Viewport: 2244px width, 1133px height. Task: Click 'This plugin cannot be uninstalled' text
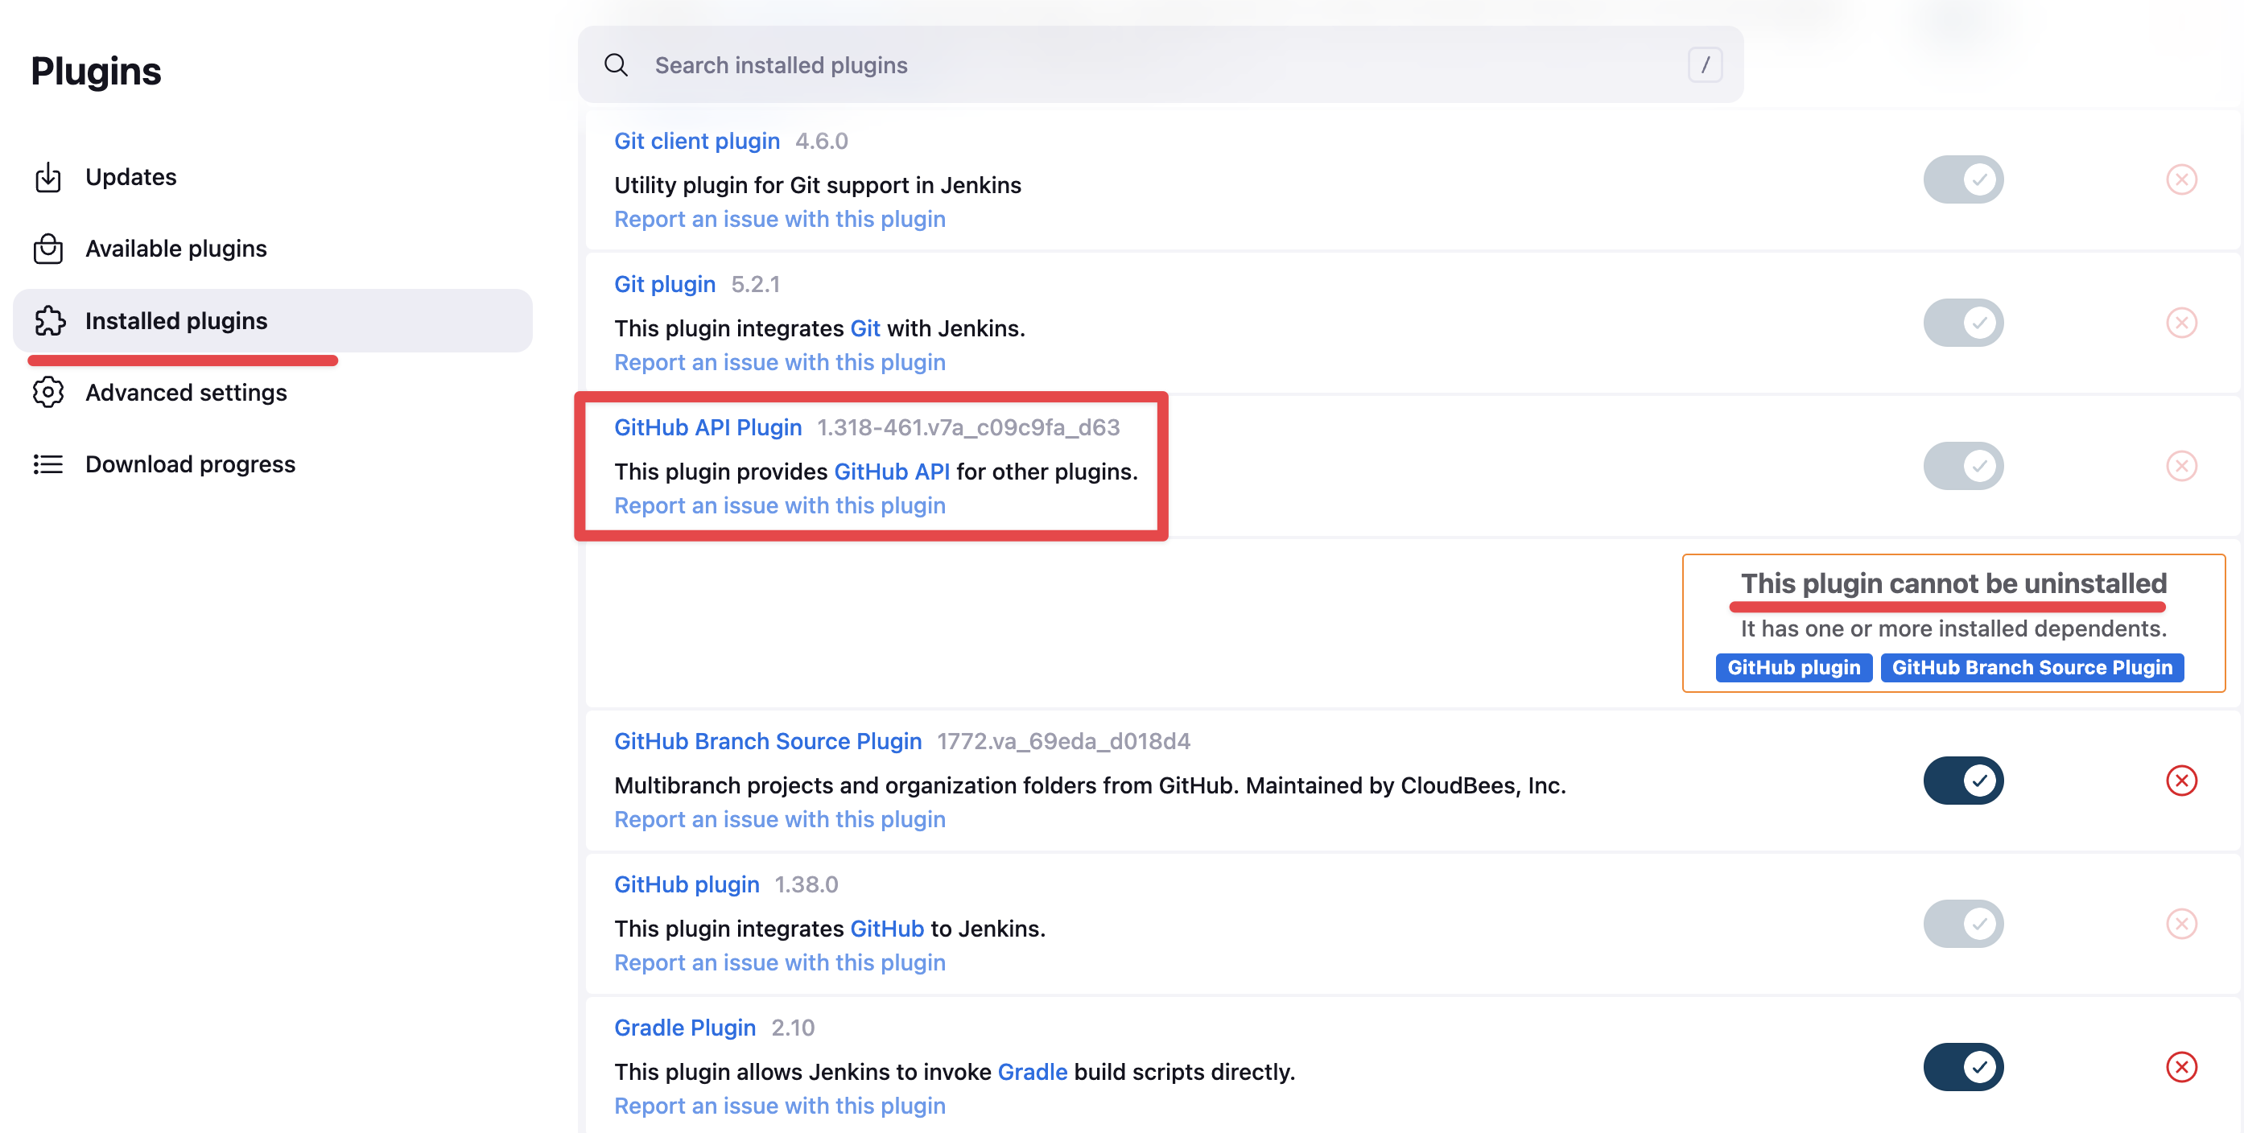point(1953,583)
